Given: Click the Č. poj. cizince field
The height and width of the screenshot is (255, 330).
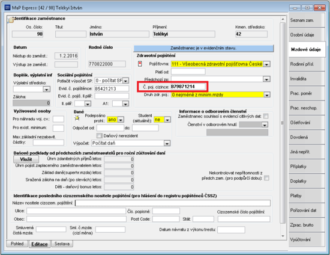Looking at the screenshot, I should coord(188,87).
